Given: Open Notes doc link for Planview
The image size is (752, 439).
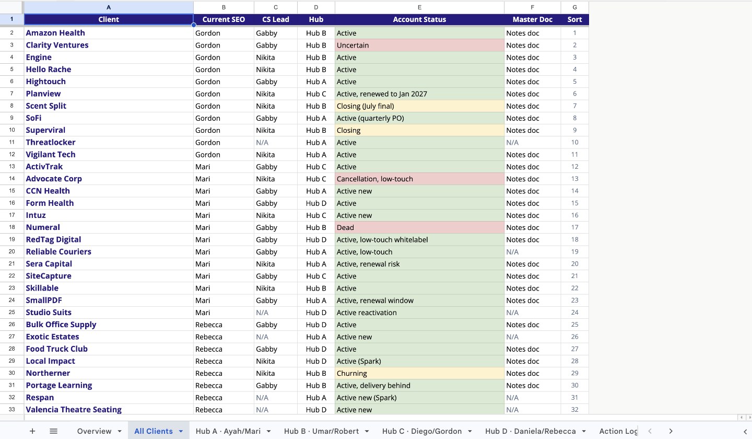Looking at the screenshot, I should coord(523,94).
